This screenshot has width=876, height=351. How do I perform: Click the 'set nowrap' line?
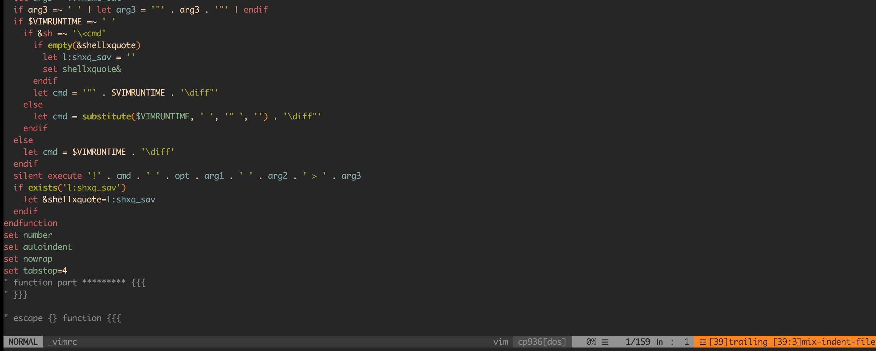coord(28,259)
